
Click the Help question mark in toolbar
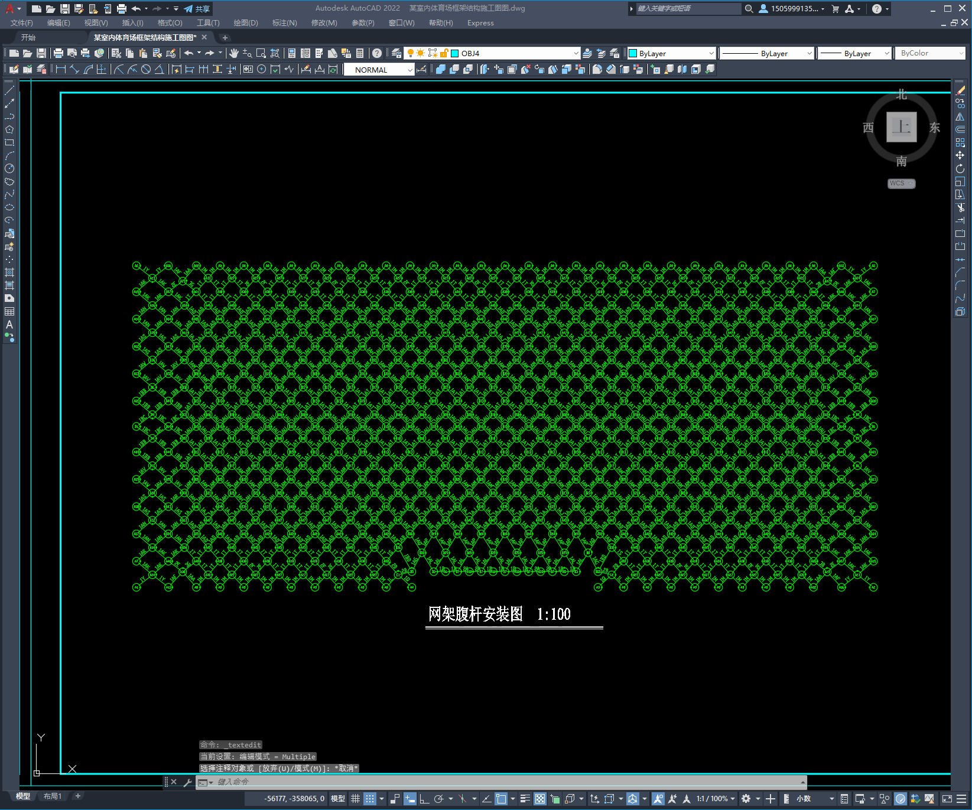(377, 53)
